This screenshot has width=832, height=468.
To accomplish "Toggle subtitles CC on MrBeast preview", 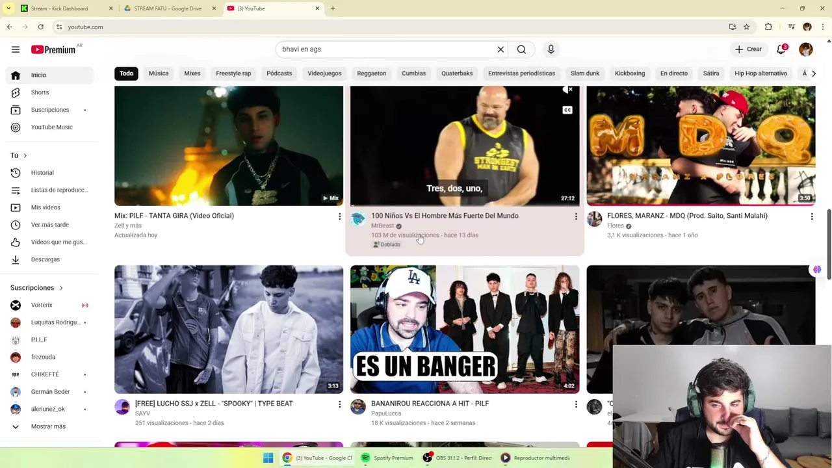I will (567, 110).
